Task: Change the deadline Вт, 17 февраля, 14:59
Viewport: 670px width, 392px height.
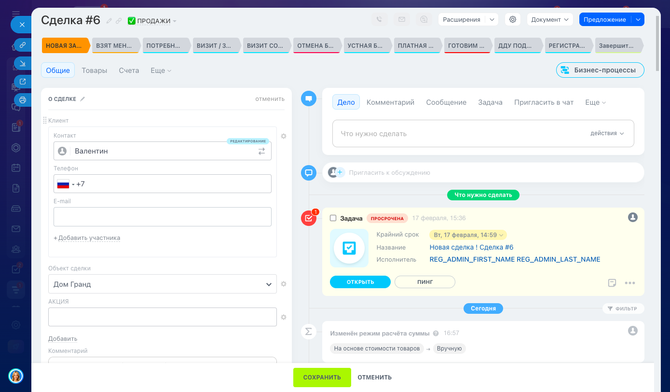Action: point(468,235)
